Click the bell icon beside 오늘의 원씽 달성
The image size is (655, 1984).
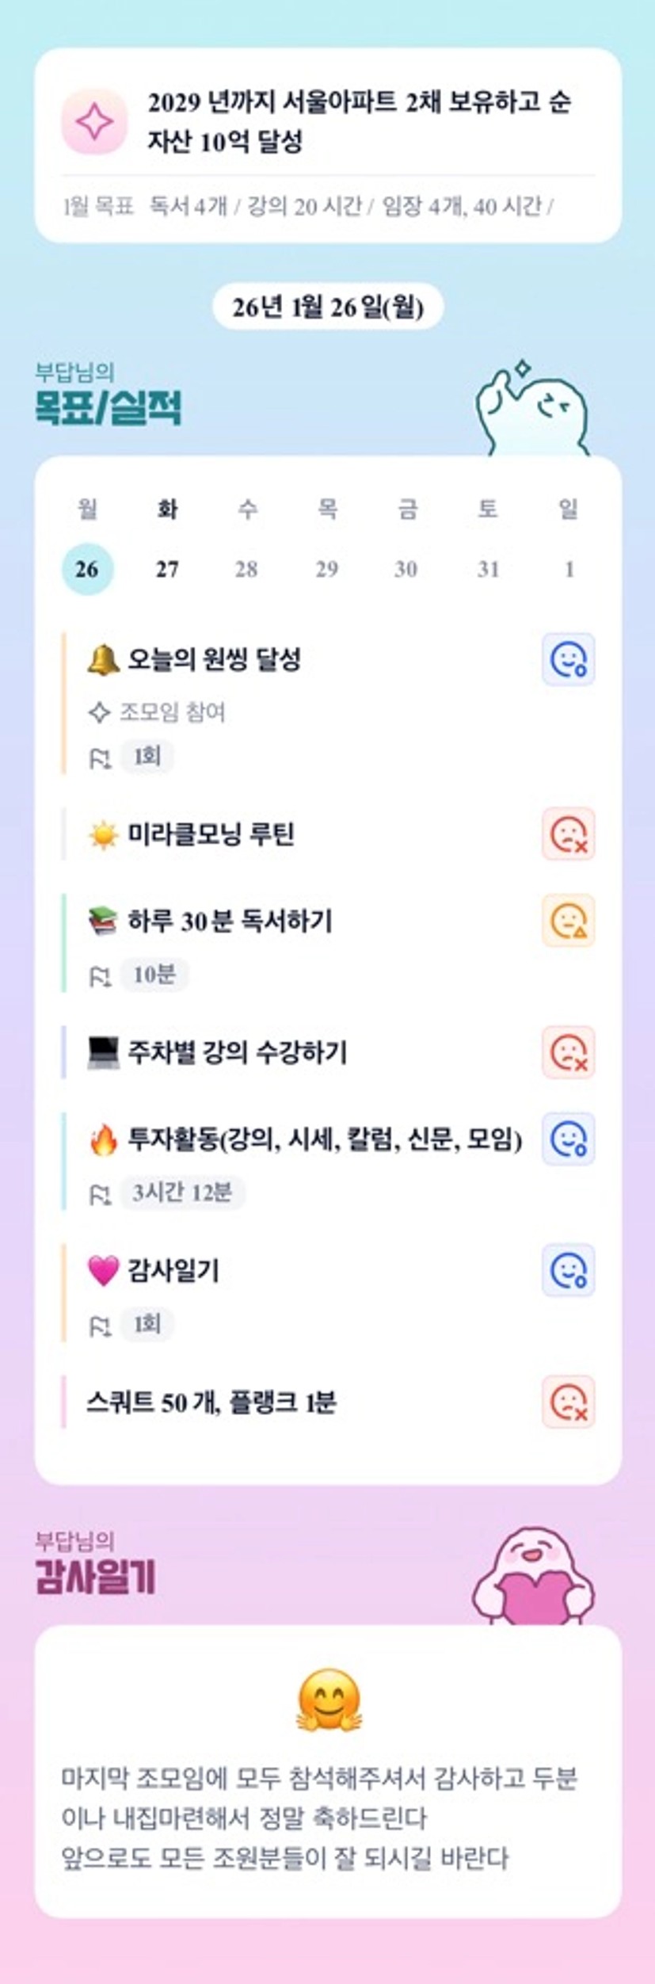pos(103,659)
